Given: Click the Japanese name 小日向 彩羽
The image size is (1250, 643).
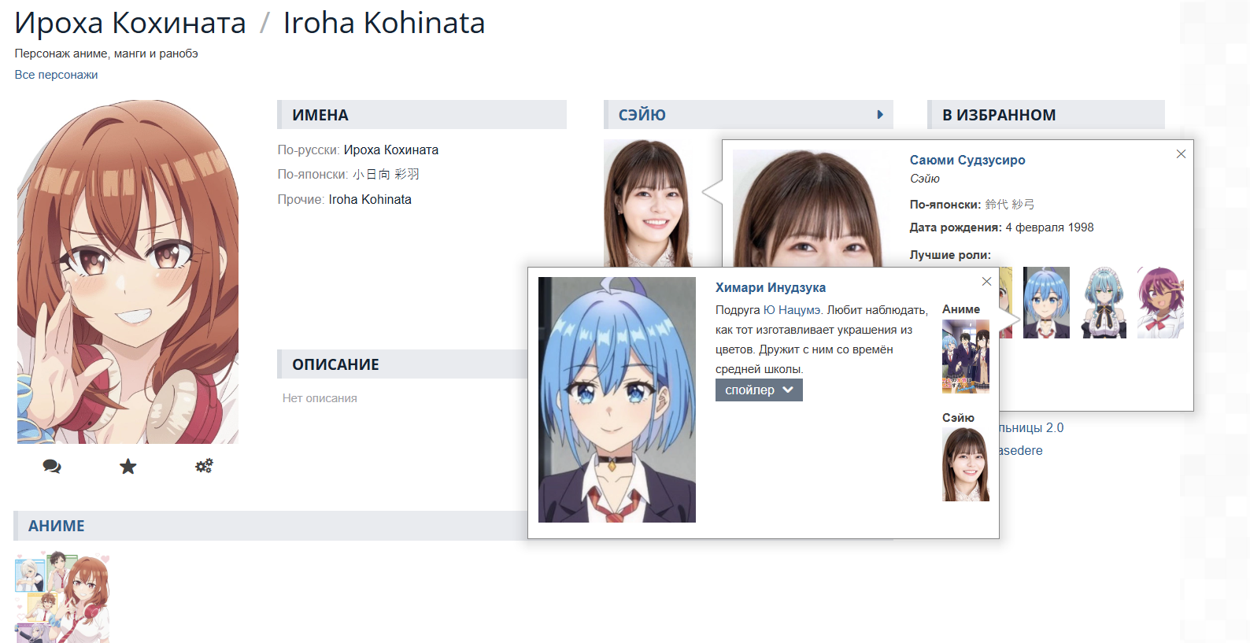Looking at the screenshot, I should [x=386, y=175].
